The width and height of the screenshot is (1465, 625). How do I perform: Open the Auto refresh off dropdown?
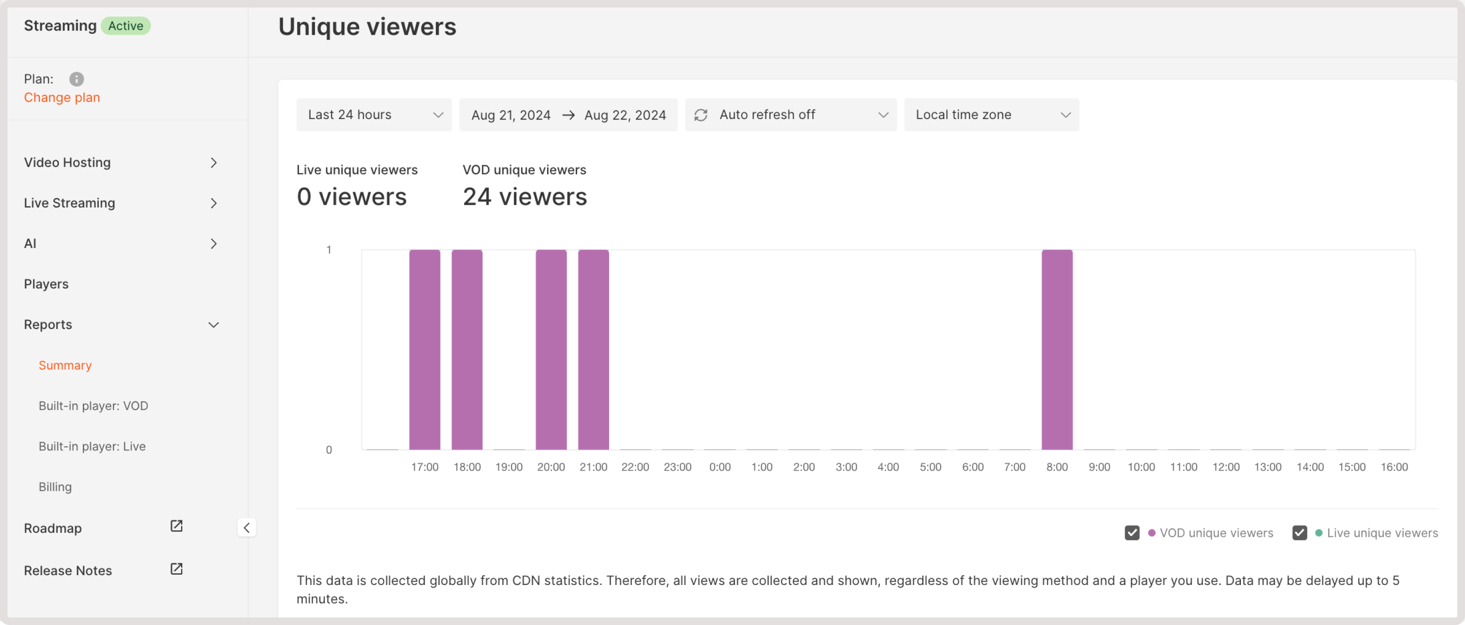pyautogui.click(x=790, y=114)
